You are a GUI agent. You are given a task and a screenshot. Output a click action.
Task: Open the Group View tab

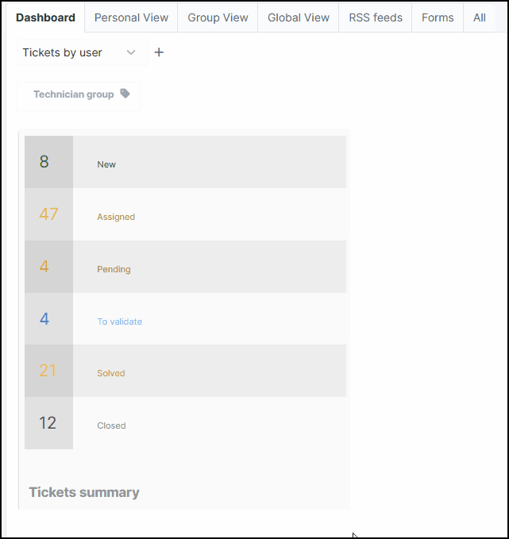[x=218, y=17]
